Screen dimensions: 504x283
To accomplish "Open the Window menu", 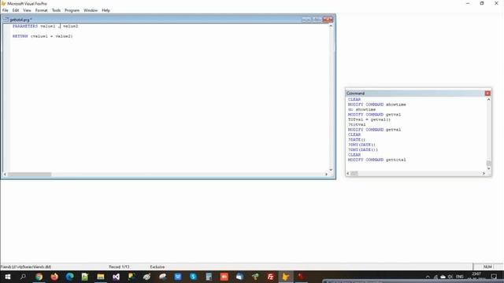I will click(x=91, y=10).
